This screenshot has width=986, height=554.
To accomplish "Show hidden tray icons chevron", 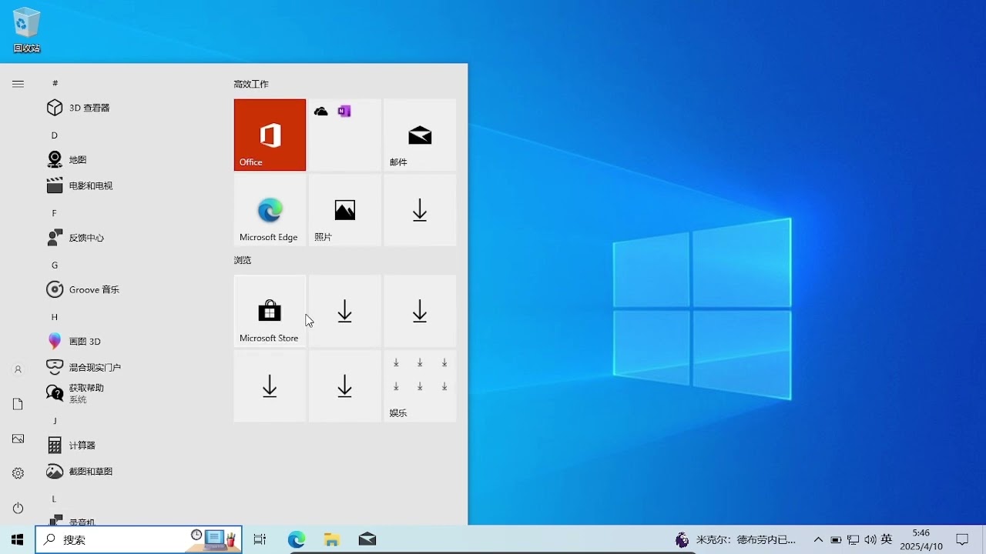I will pyautogui.click(x=818, y=539).
